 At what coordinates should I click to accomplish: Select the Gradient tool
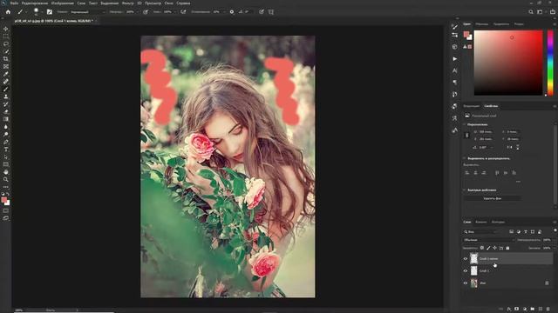click(6, 119)
